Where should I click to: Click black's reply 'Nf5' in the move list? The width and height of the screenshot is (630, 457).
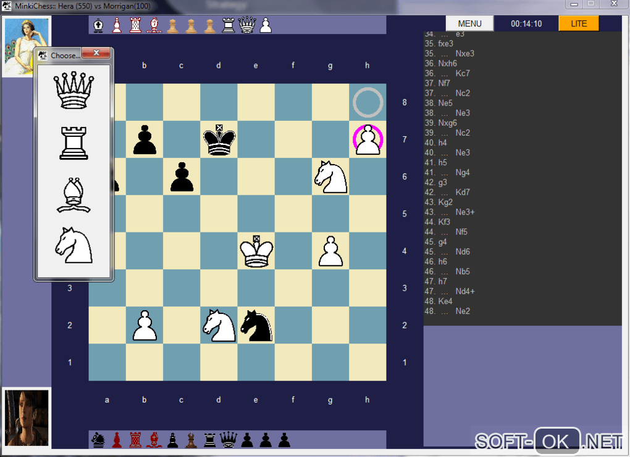tap(461, 232)
